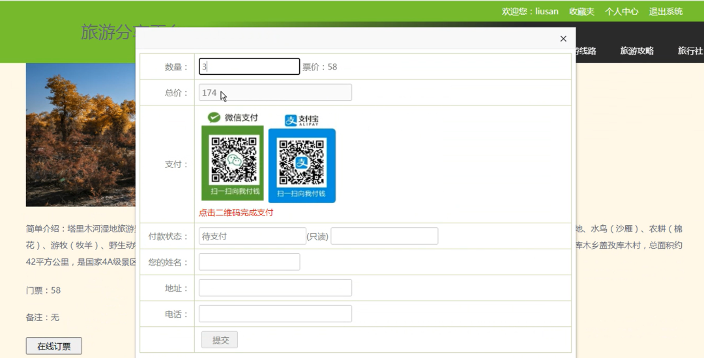Click the scenic tree photo thumbnail
Screen dimensions: 704x358
[81, 135]
